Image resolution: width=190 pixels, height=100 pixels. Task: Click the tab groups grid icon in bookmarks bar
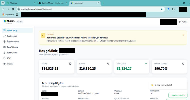coord(17,15)
